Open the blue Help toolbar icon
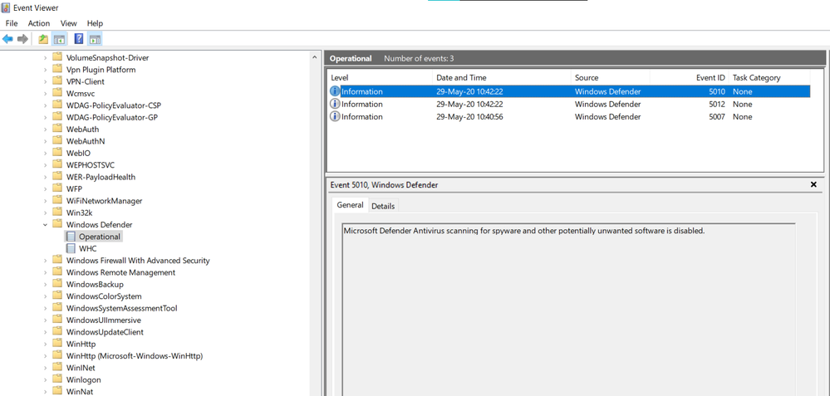The width and height of the screenshot is (830, 396). 79,39
